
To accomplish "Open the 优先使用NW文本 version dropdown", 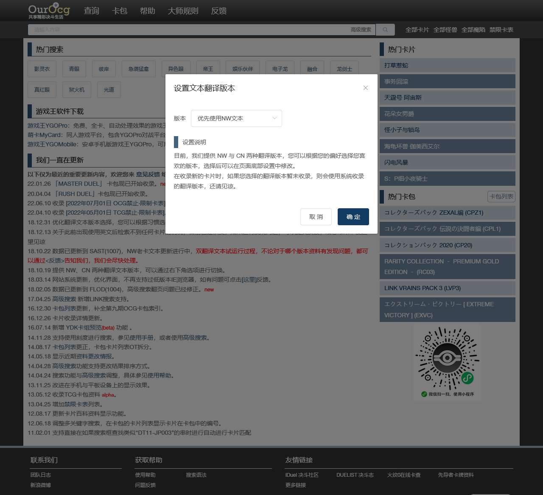I will click(236, 118).
